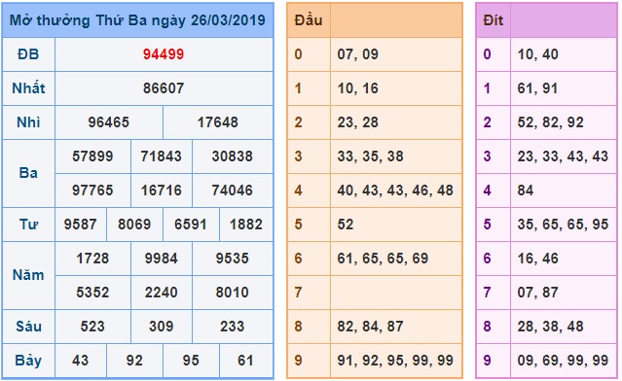Screen dimensions: 622x381
Task: Click the Đầu column header
Action: coord(309,20)
